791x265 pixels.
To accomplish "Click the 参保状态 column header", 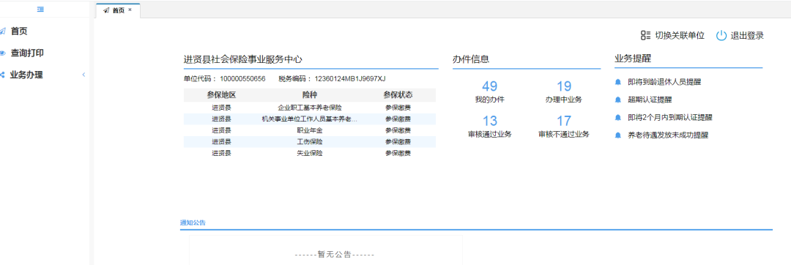I will (x=398, y=94).
